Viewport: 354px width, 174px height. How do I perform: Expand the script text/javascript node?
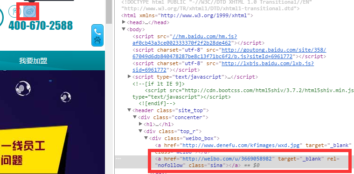click(129, 77)
